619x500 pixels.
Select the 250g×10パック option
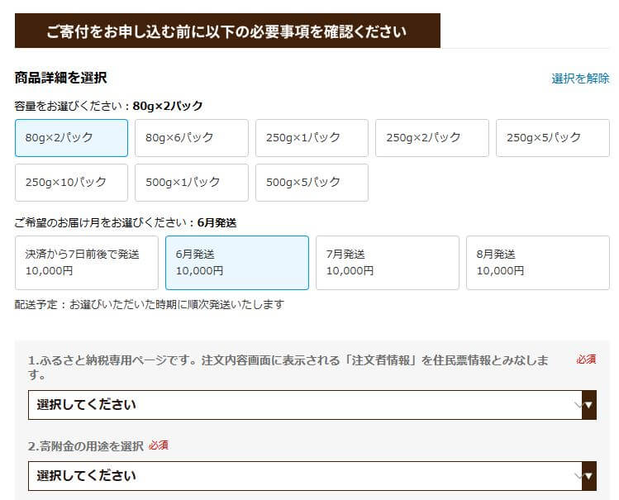[x=71, y=183]
